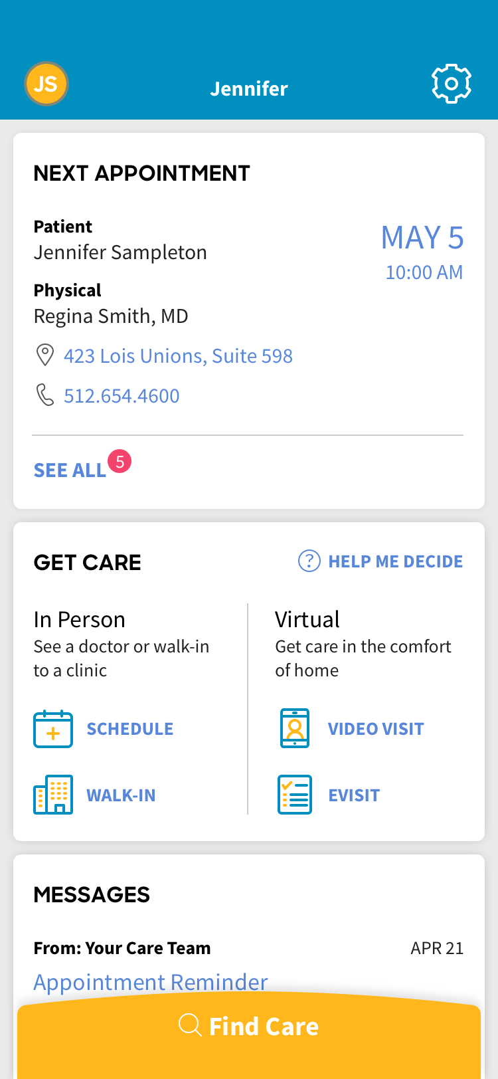
Task: Choose the WALK-IN option
Action: (x=121, y=795)
